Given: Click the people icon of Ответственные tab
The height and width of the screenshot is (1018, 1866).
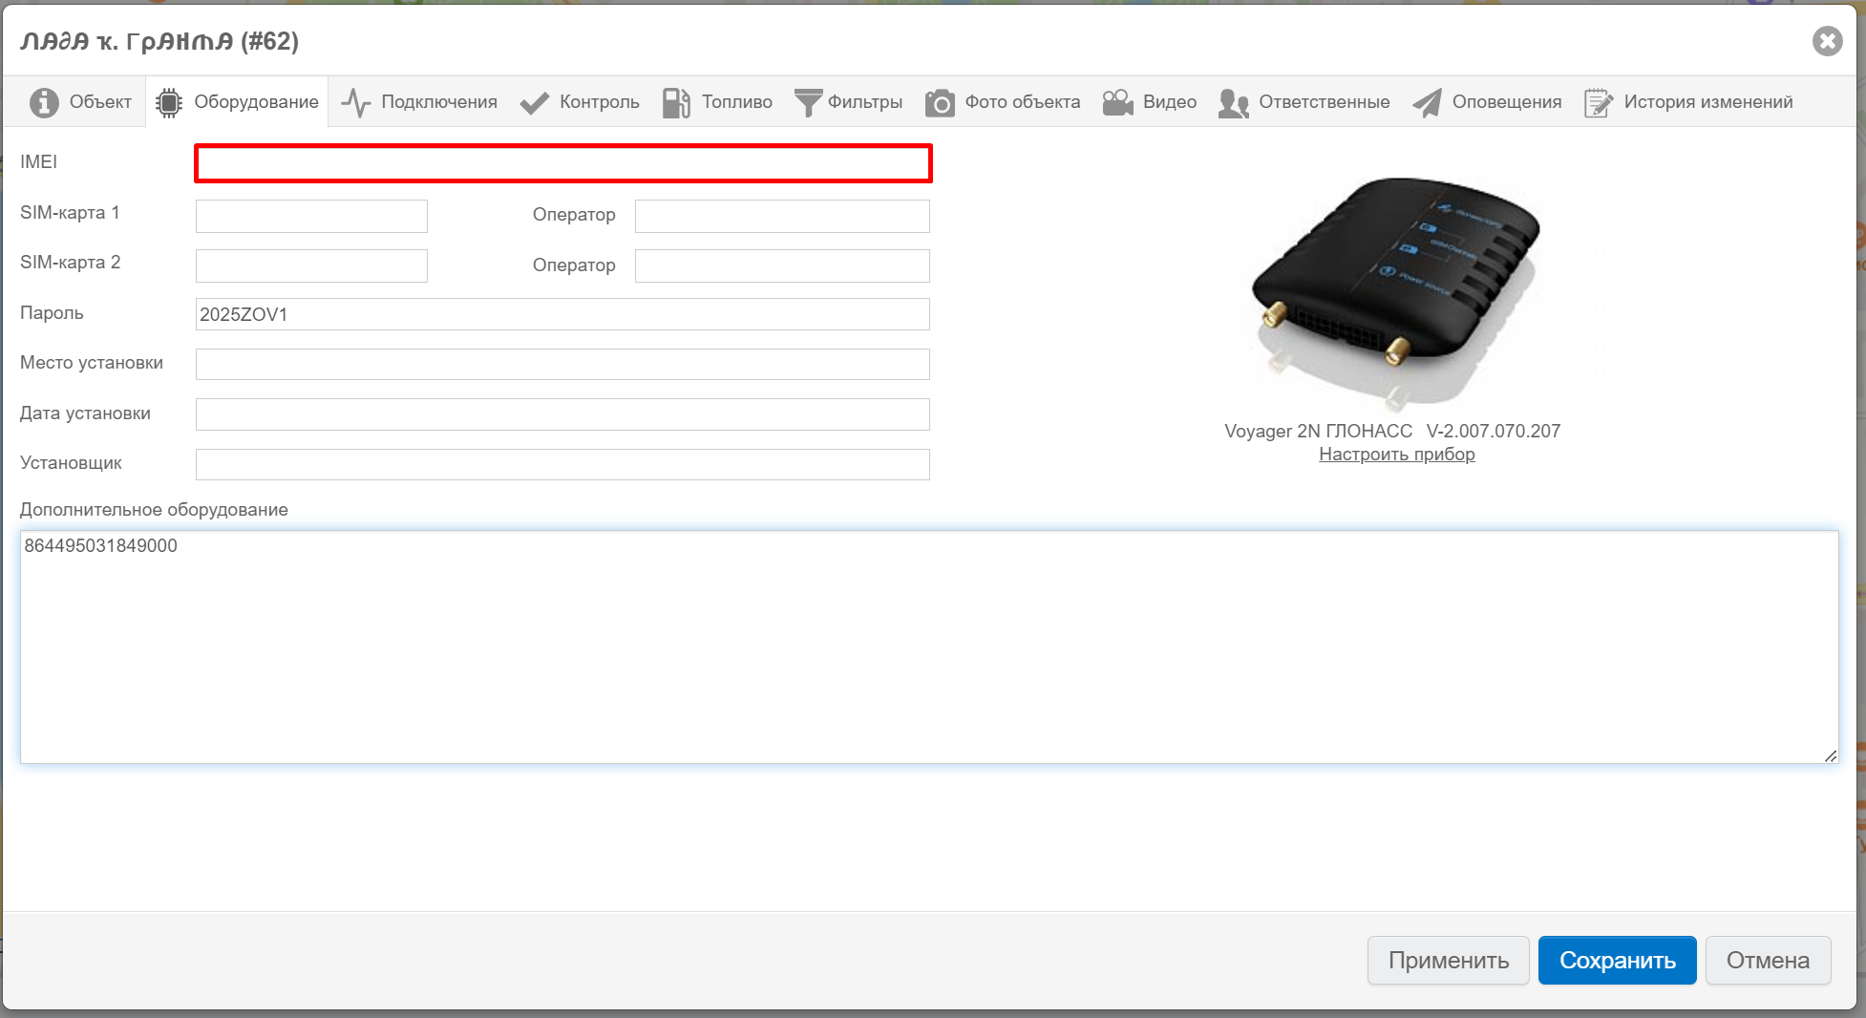Looking at the screenshot, I should pos(1234,102).
